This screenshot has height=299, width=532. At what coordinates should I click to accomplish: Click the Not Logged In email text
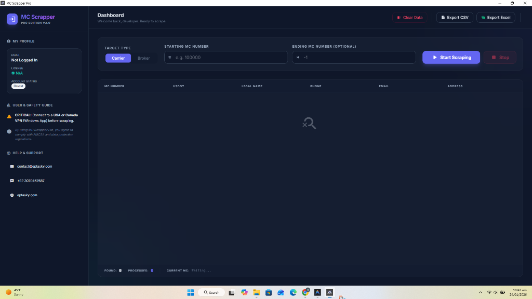coord(24,60)
